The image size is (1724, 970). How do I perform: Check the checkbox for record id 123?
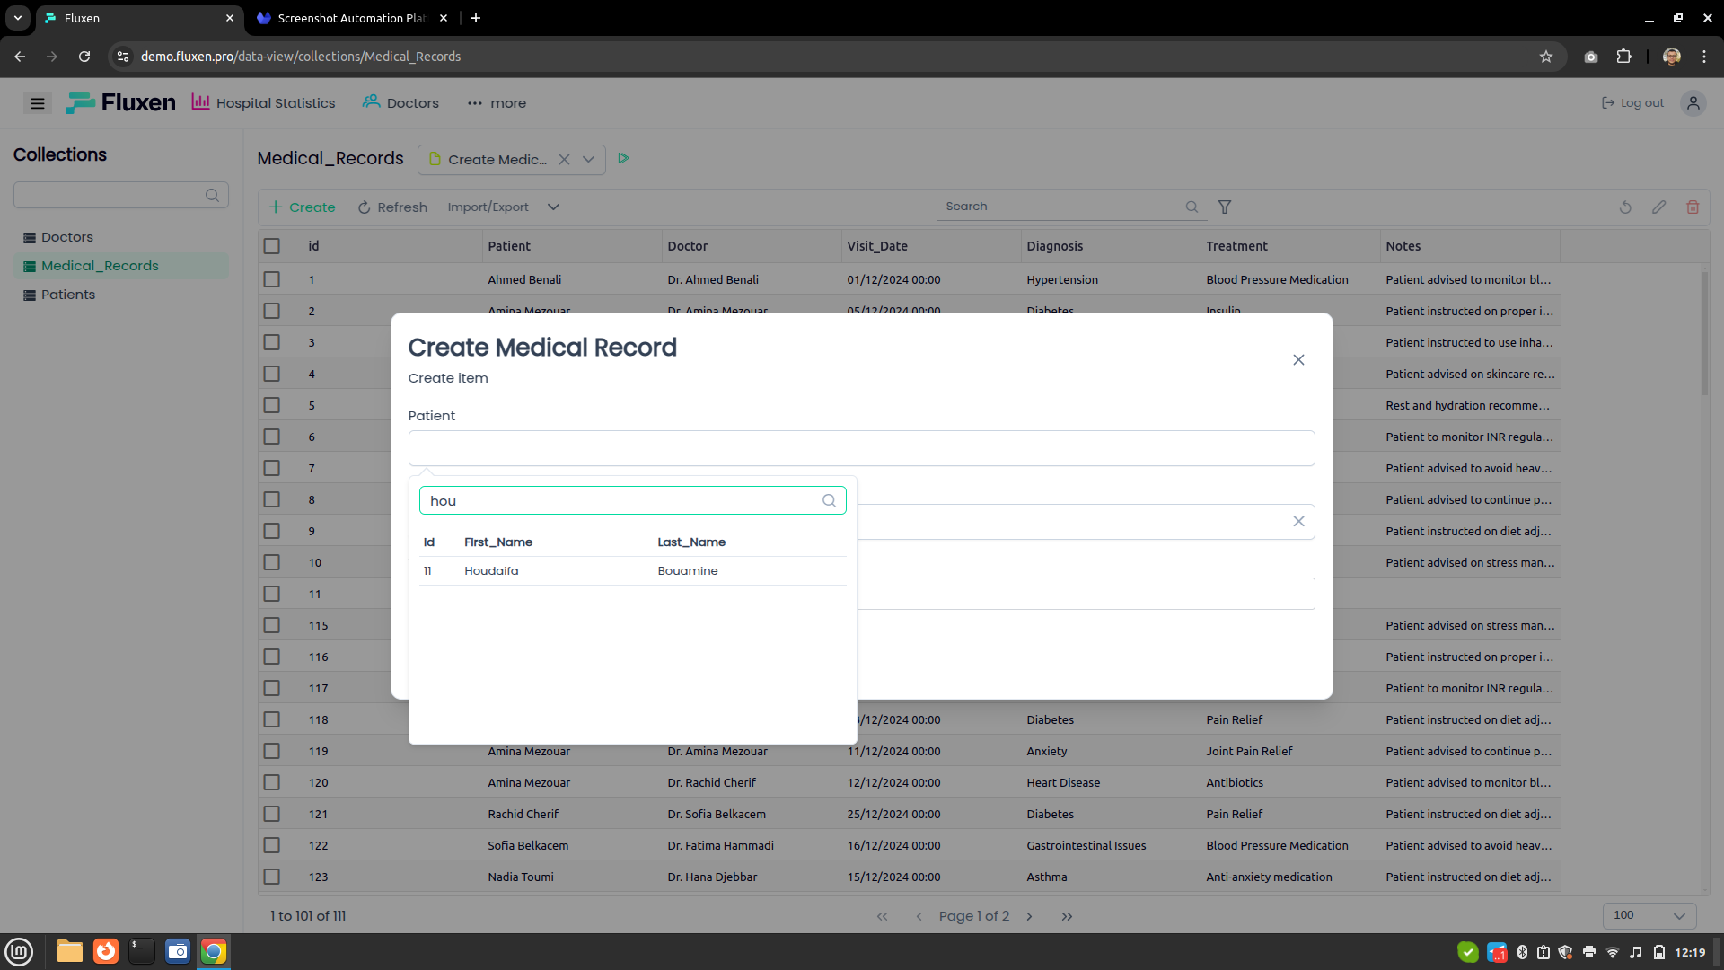(x=272, y=877)
